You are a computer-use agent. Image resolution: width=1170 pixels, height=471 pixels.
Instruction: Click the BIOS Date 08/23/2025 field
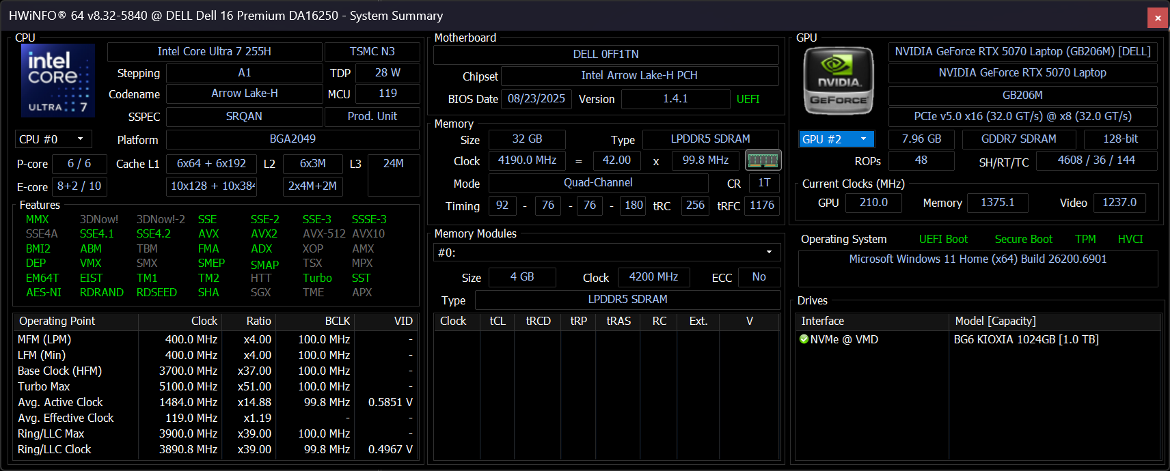pos(536,99)
